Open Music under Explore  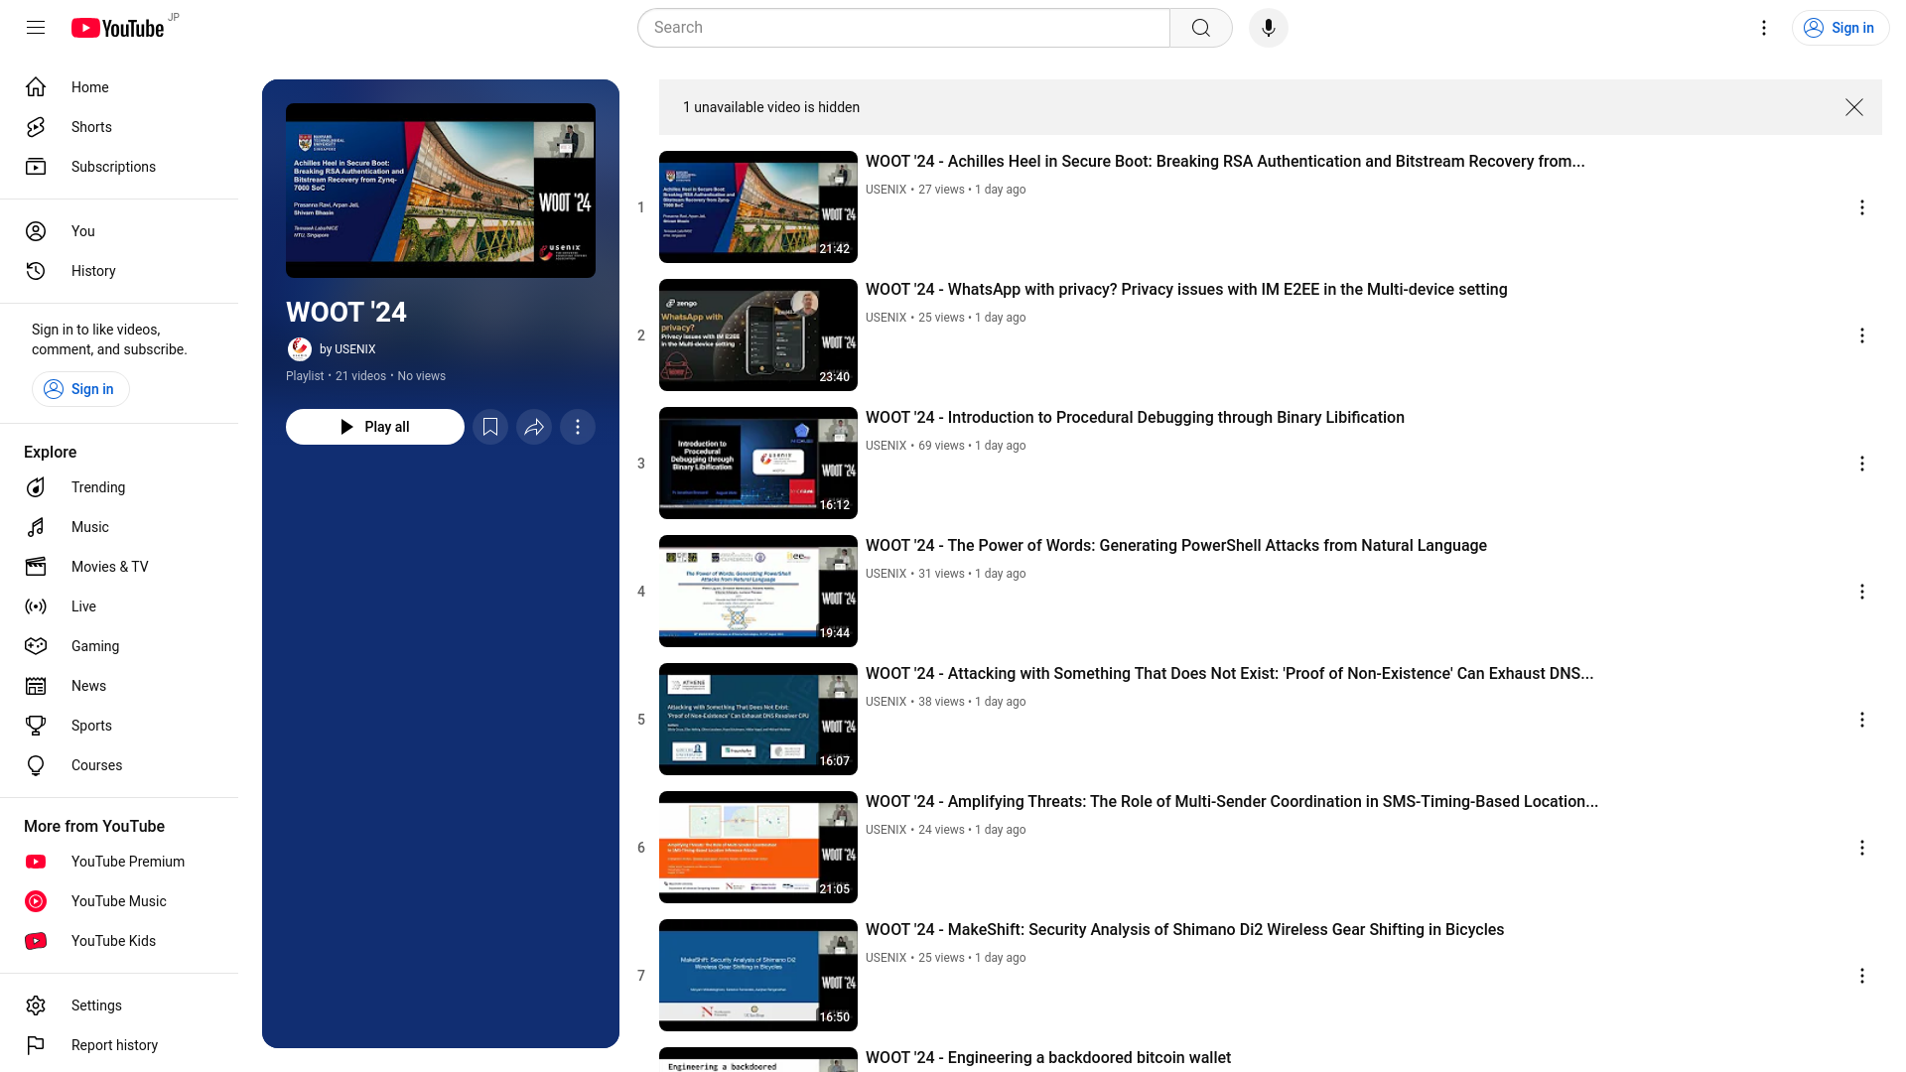tap(119, 527)
